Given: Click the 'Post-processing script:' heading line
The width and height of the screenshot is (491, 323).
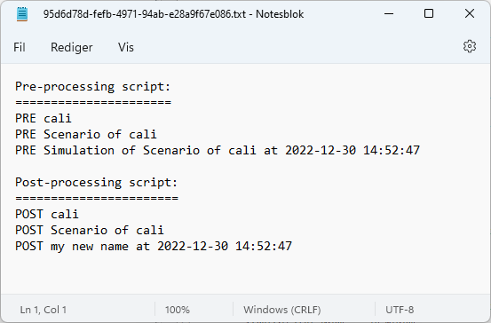Looking at the screenshot, I should pos(97,182).
